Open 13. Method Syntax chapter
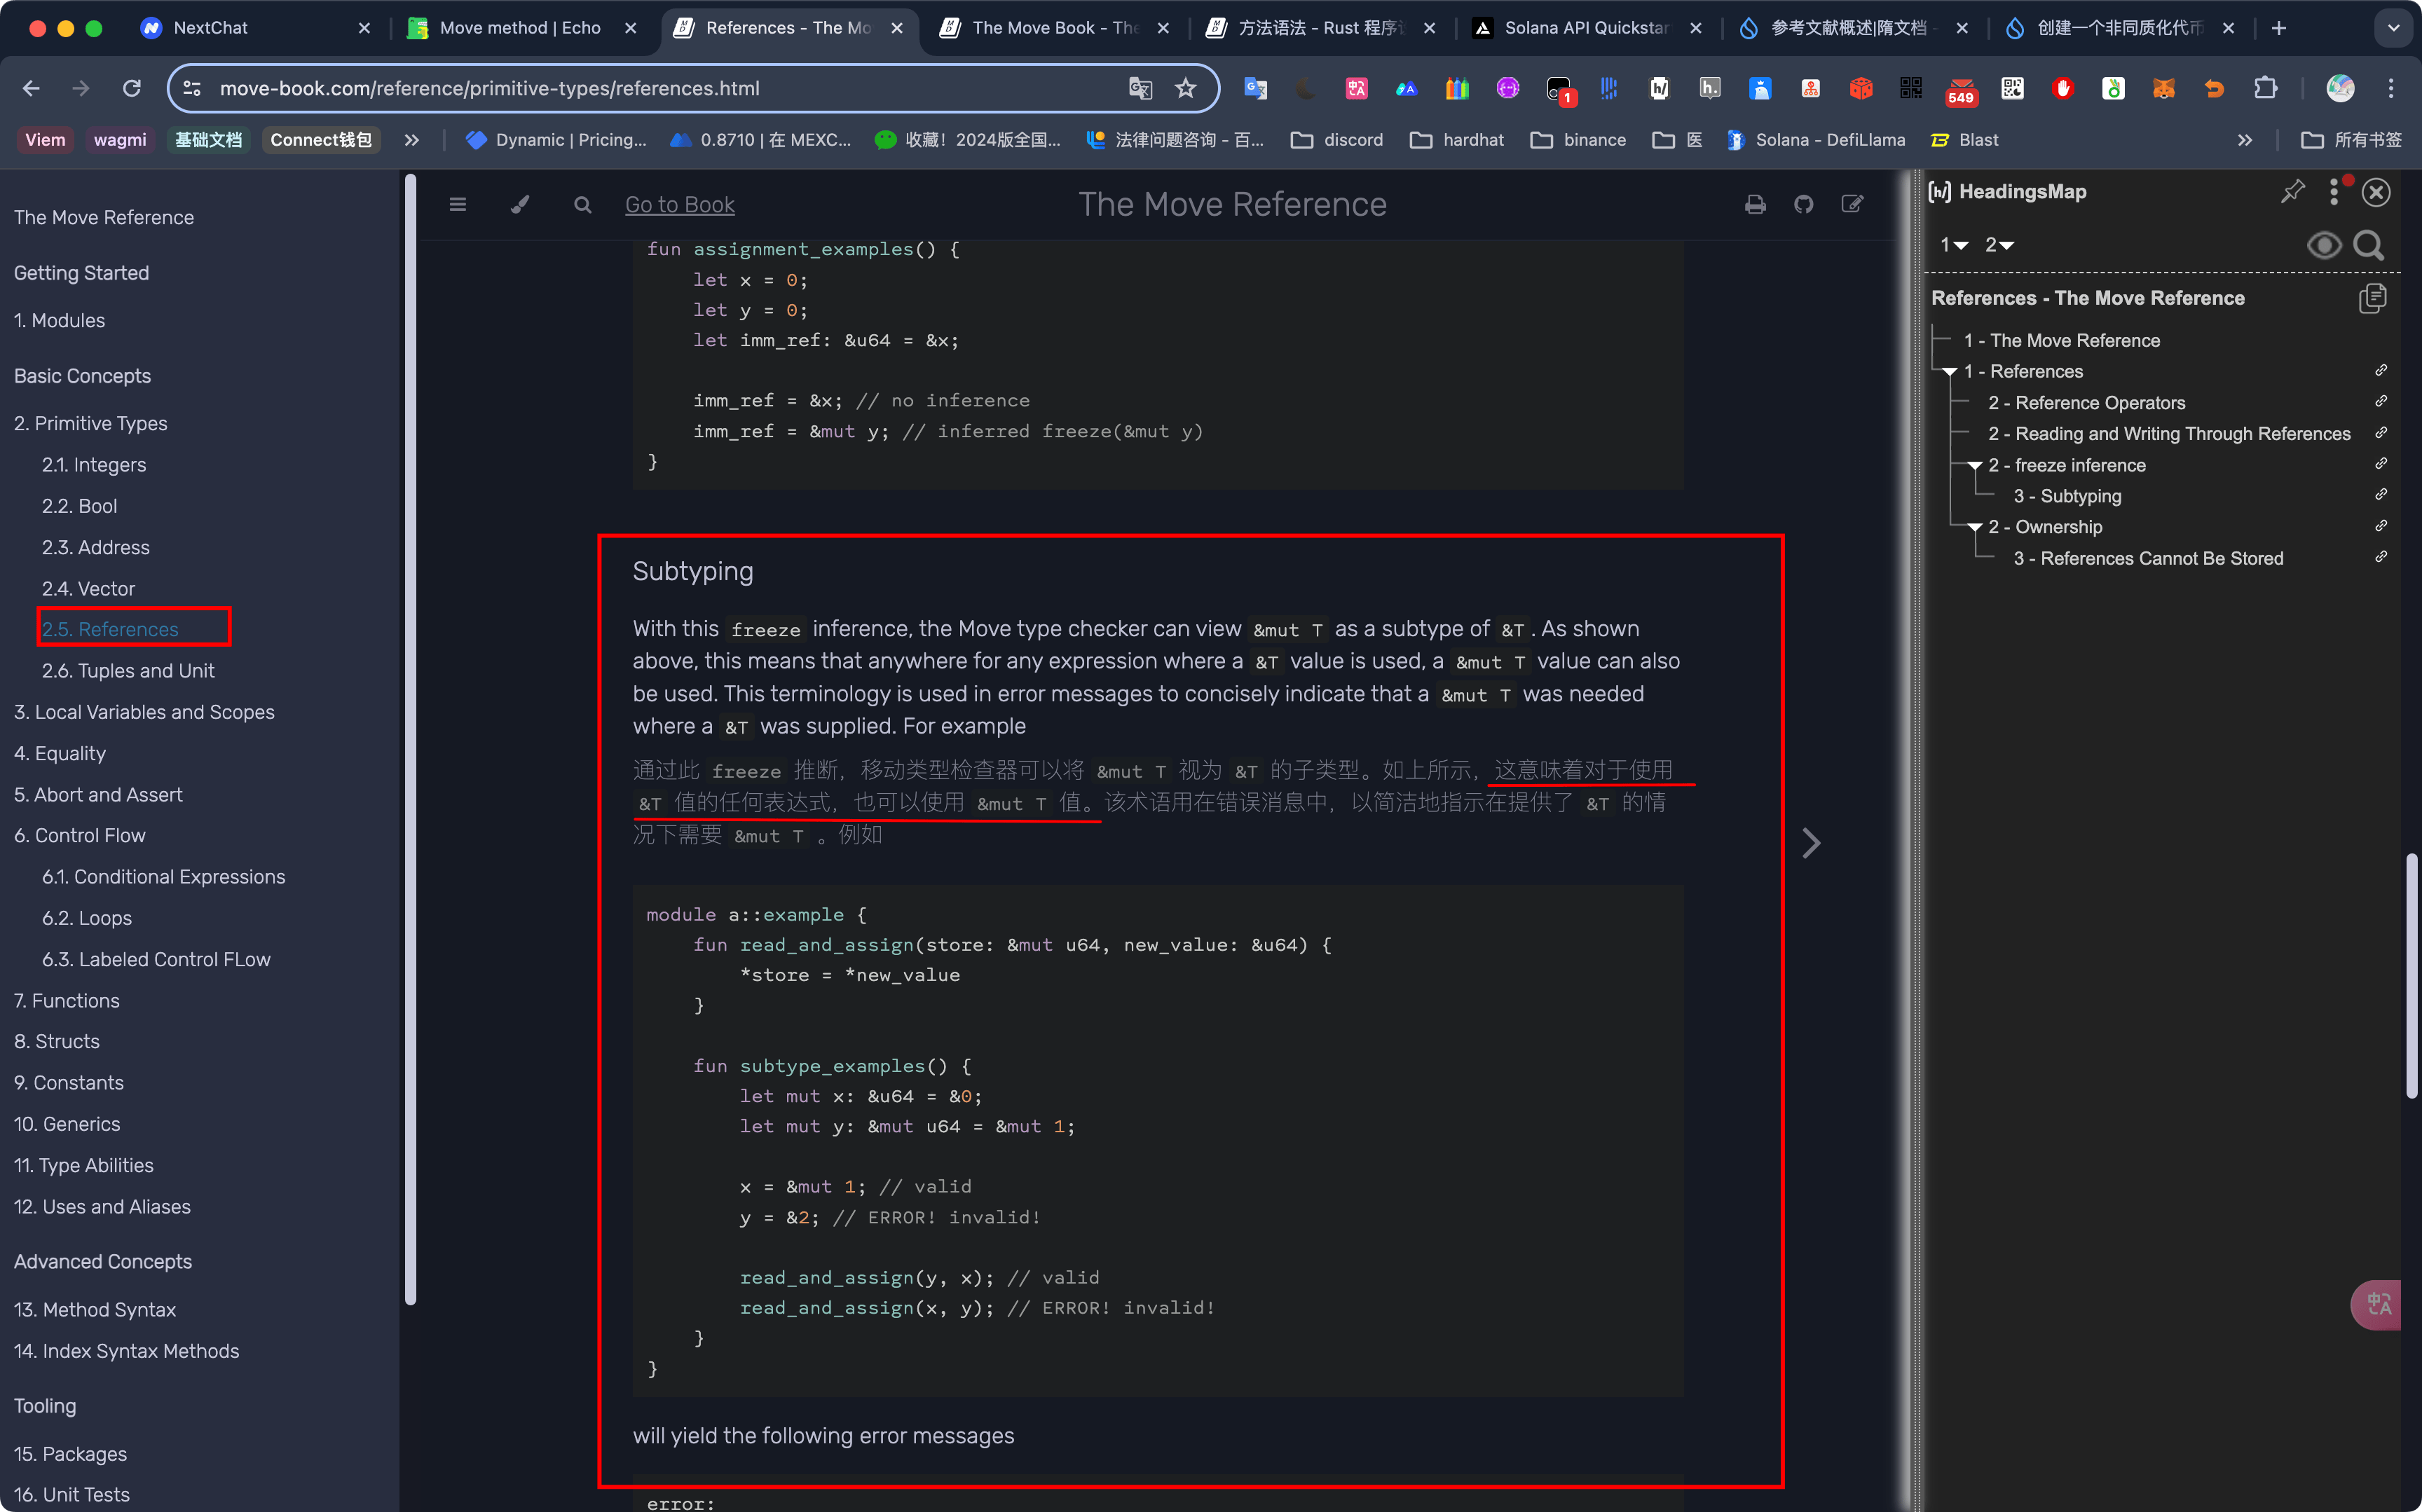 click(x=95, y=1309)
